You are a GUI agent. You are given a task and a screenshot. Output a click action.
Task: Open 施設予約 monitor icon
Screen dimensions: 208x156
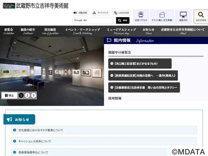pos(183,17)
